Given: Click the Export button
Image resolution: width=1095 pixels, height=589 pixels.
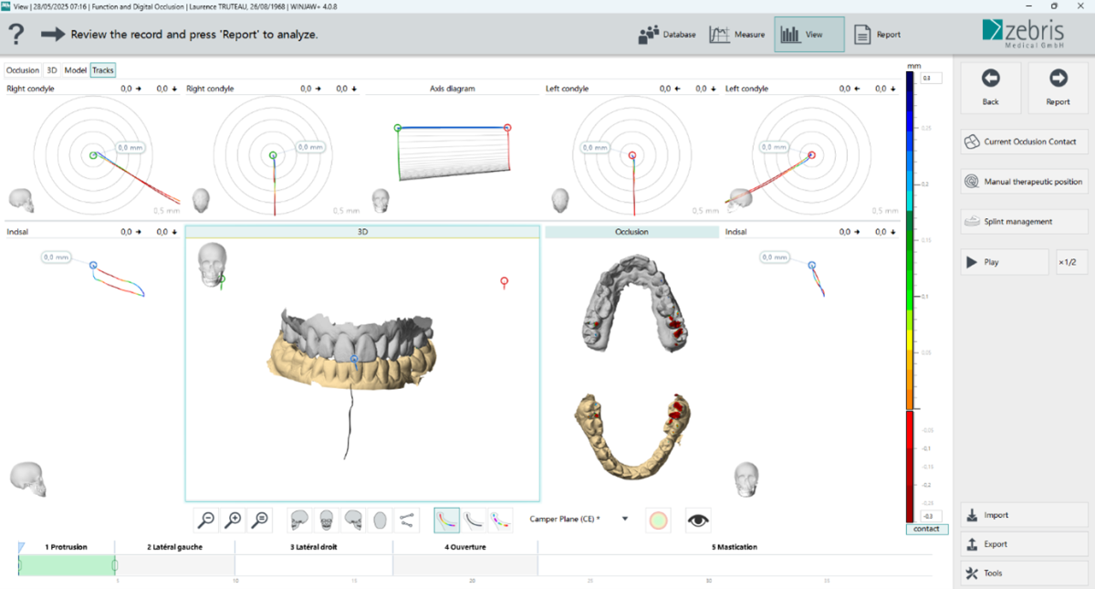Looking at the screenshot, I should pos(1024,544).
